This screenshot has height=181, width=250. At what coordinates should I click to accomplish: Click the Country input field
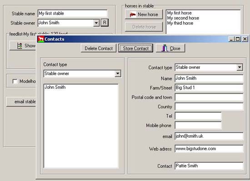[209, 106]
